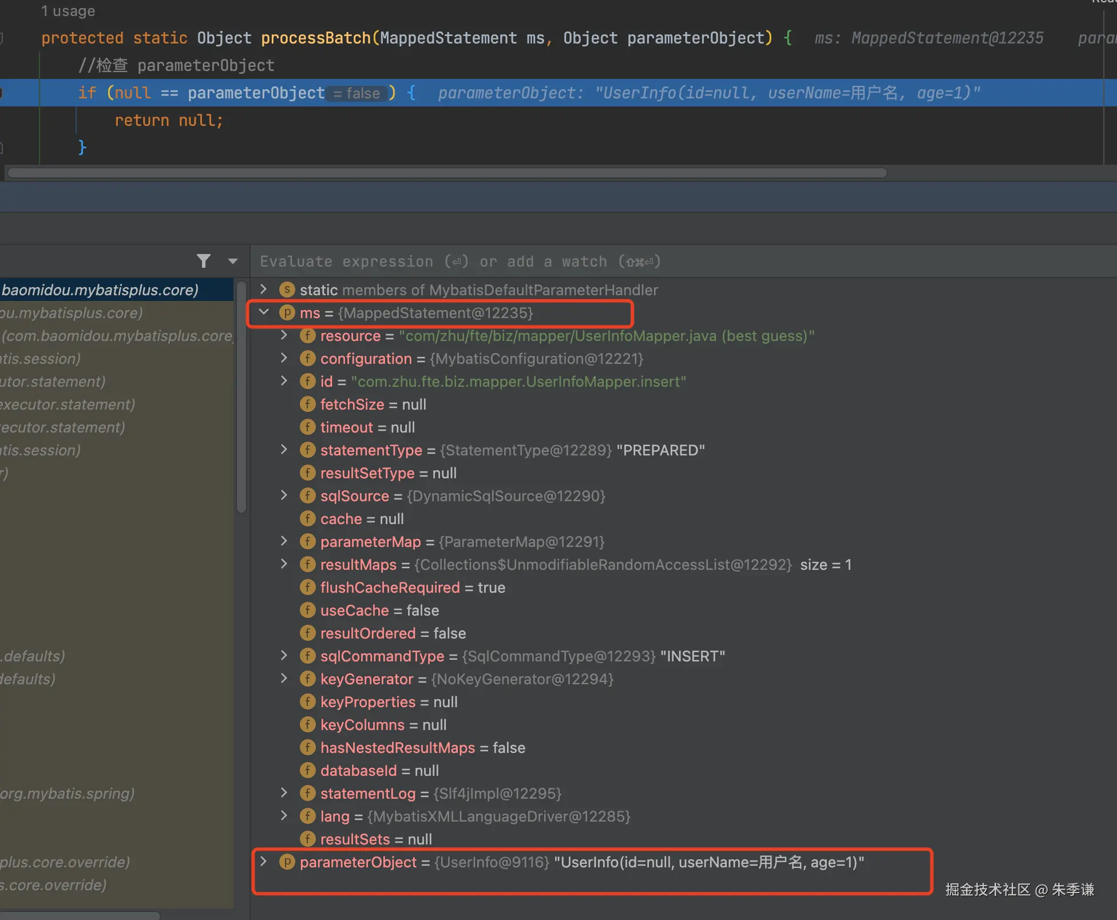Click the '= false' inline value hint
Viewport: 1117px width, 920px height.
(357, 93)
